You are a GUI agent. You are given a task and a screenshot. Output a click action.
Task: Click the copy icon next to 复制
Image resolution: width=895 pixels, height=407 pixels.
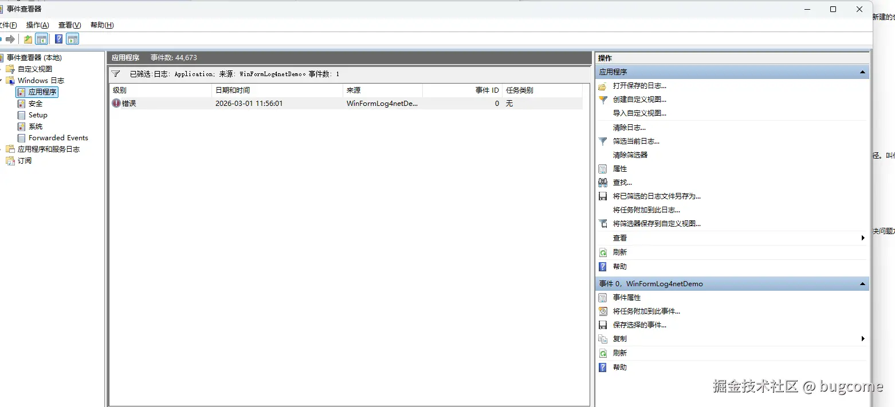click(602, 339)
